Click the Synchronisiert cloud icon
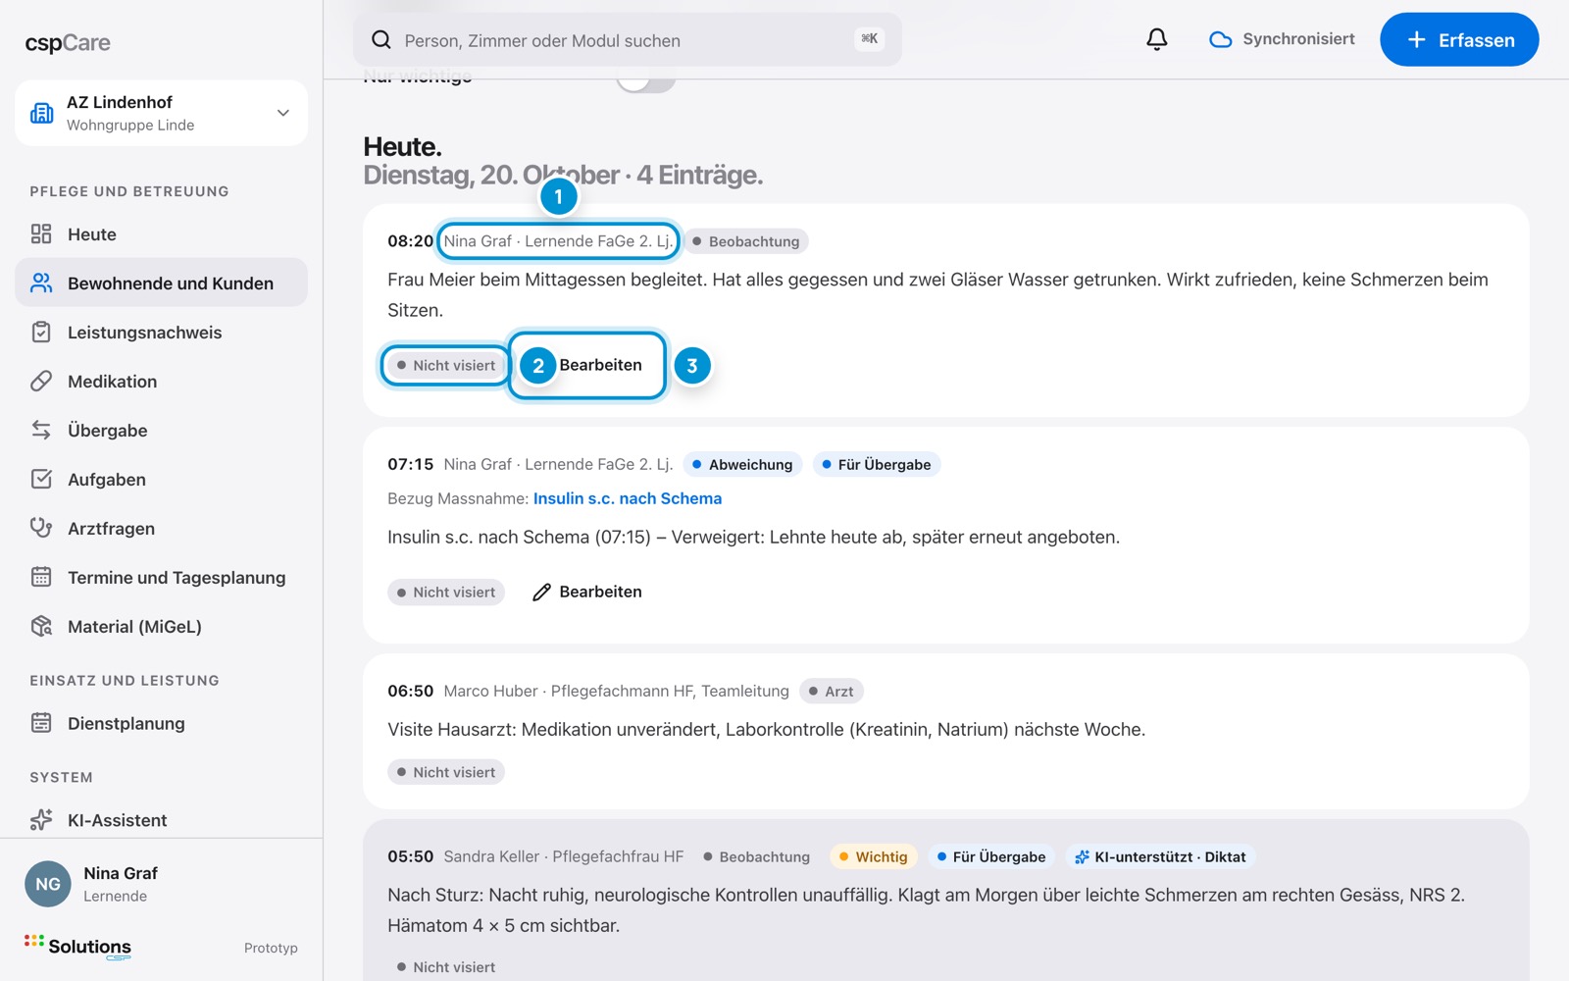 [x=1220, y=39]
